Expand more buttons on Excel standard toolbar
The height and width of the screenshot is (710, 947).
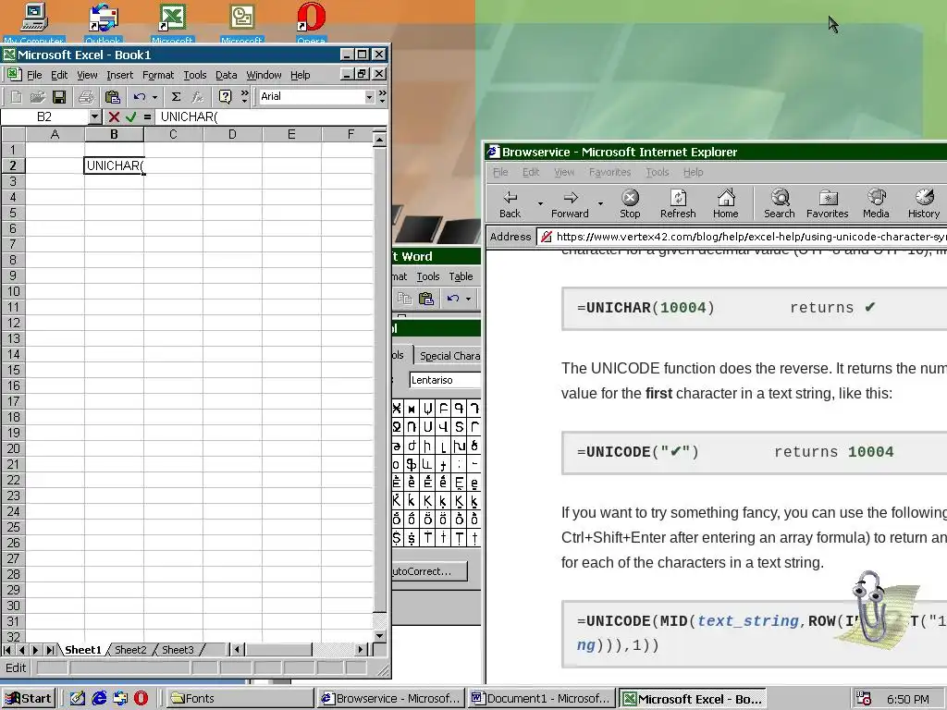[244, 96]
